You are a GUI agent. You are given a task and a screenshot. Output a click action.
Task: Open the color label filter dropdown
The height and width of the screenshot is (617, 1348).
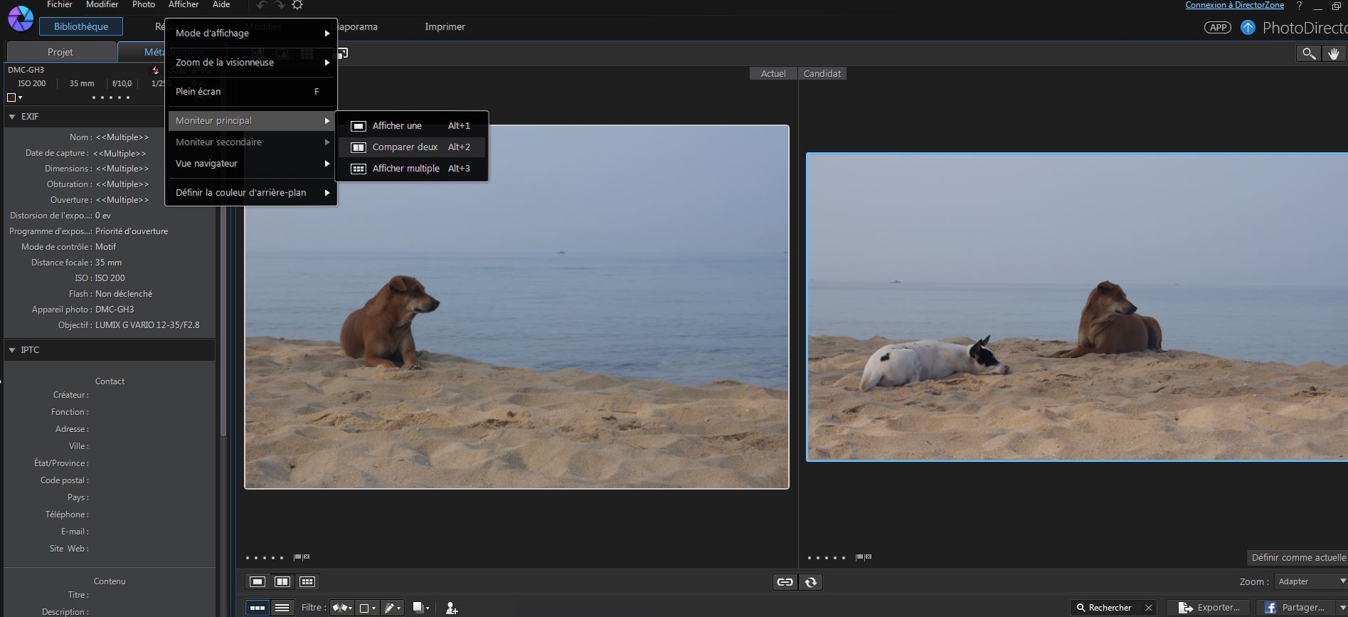click(x=368, y=608)
